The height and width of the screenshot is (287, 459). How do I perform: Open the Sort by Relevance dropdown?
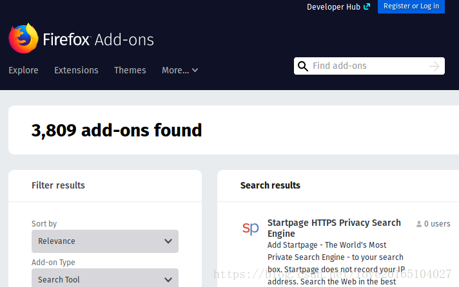tap(105, 241)
